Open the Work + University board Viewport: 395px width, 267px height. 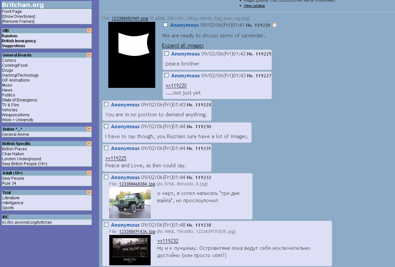click(18, 120)
